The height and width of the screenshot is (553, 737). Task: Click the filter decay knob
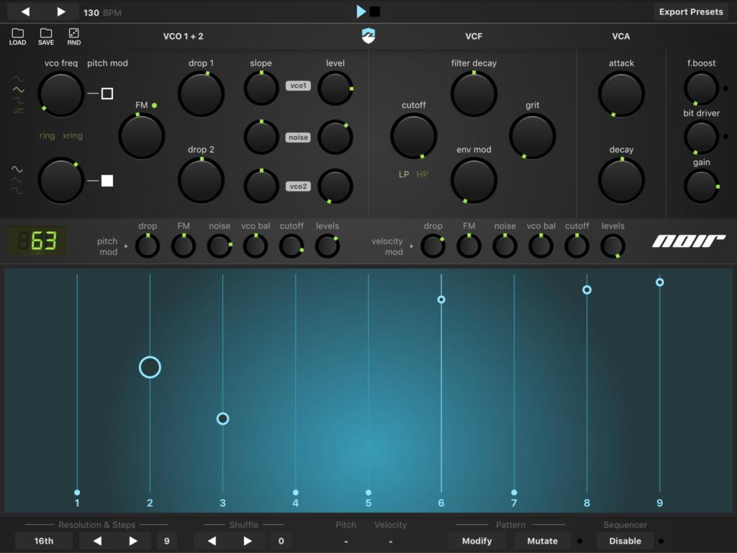(474, 94)
